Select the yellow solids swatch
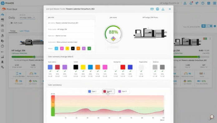 pos(83,67)
